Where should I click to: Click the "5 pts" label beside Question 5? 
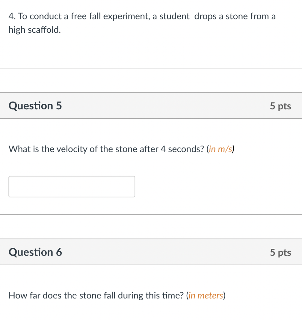tap(280, 106)
